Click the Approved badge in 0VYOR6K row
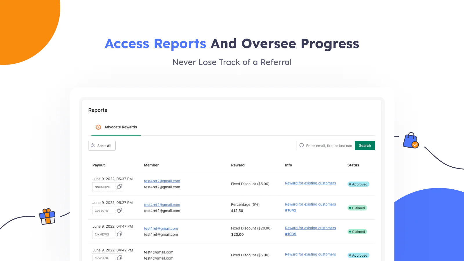This screenshot has height=261, width=464. click(358, 255)
